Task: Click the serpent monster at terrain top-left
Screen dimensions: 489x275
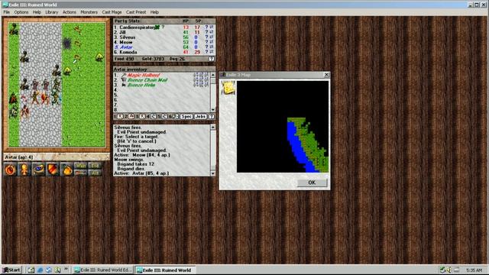Action: [x=14, y=29]
